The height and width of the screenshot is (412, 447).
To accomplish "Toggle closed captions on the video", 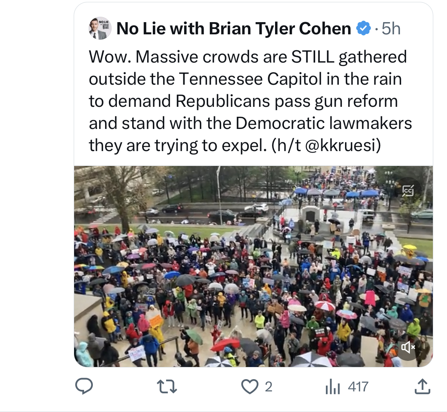I will [408, 190].
